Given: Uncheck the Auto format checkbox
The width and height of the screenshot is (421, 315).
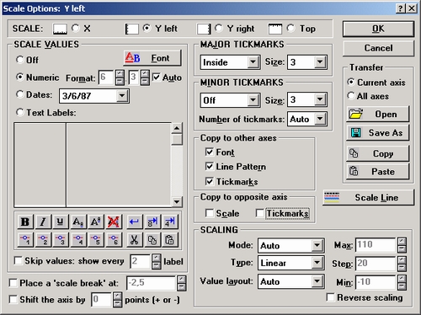Looking at the screenshot, I should point(157,77).
